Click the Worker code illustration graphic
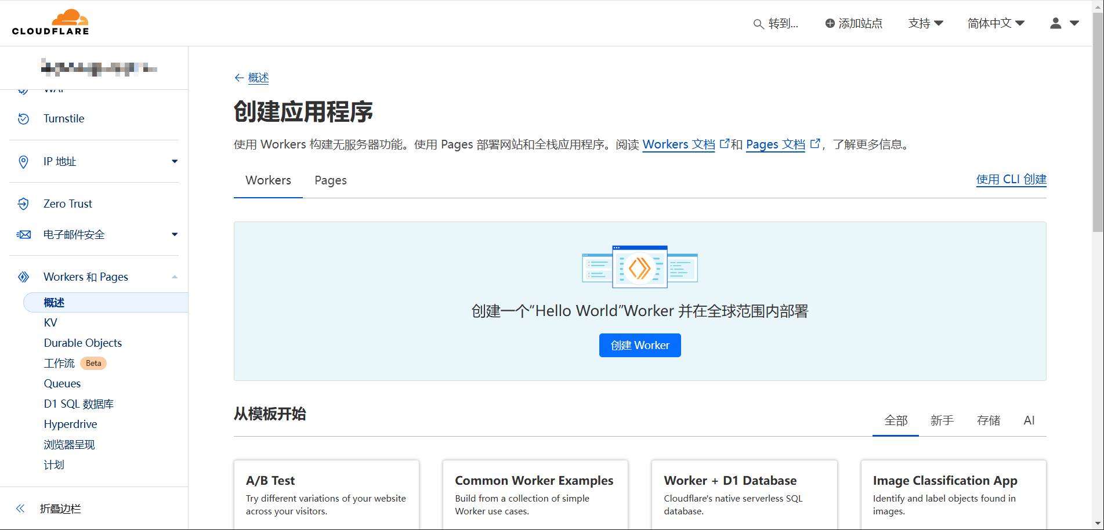This screenshot has width=1104, height=530. coord(640,267)
